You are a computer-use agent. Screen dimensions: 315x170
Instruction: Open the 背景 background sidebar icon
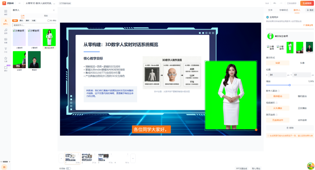tap(6, 41)
